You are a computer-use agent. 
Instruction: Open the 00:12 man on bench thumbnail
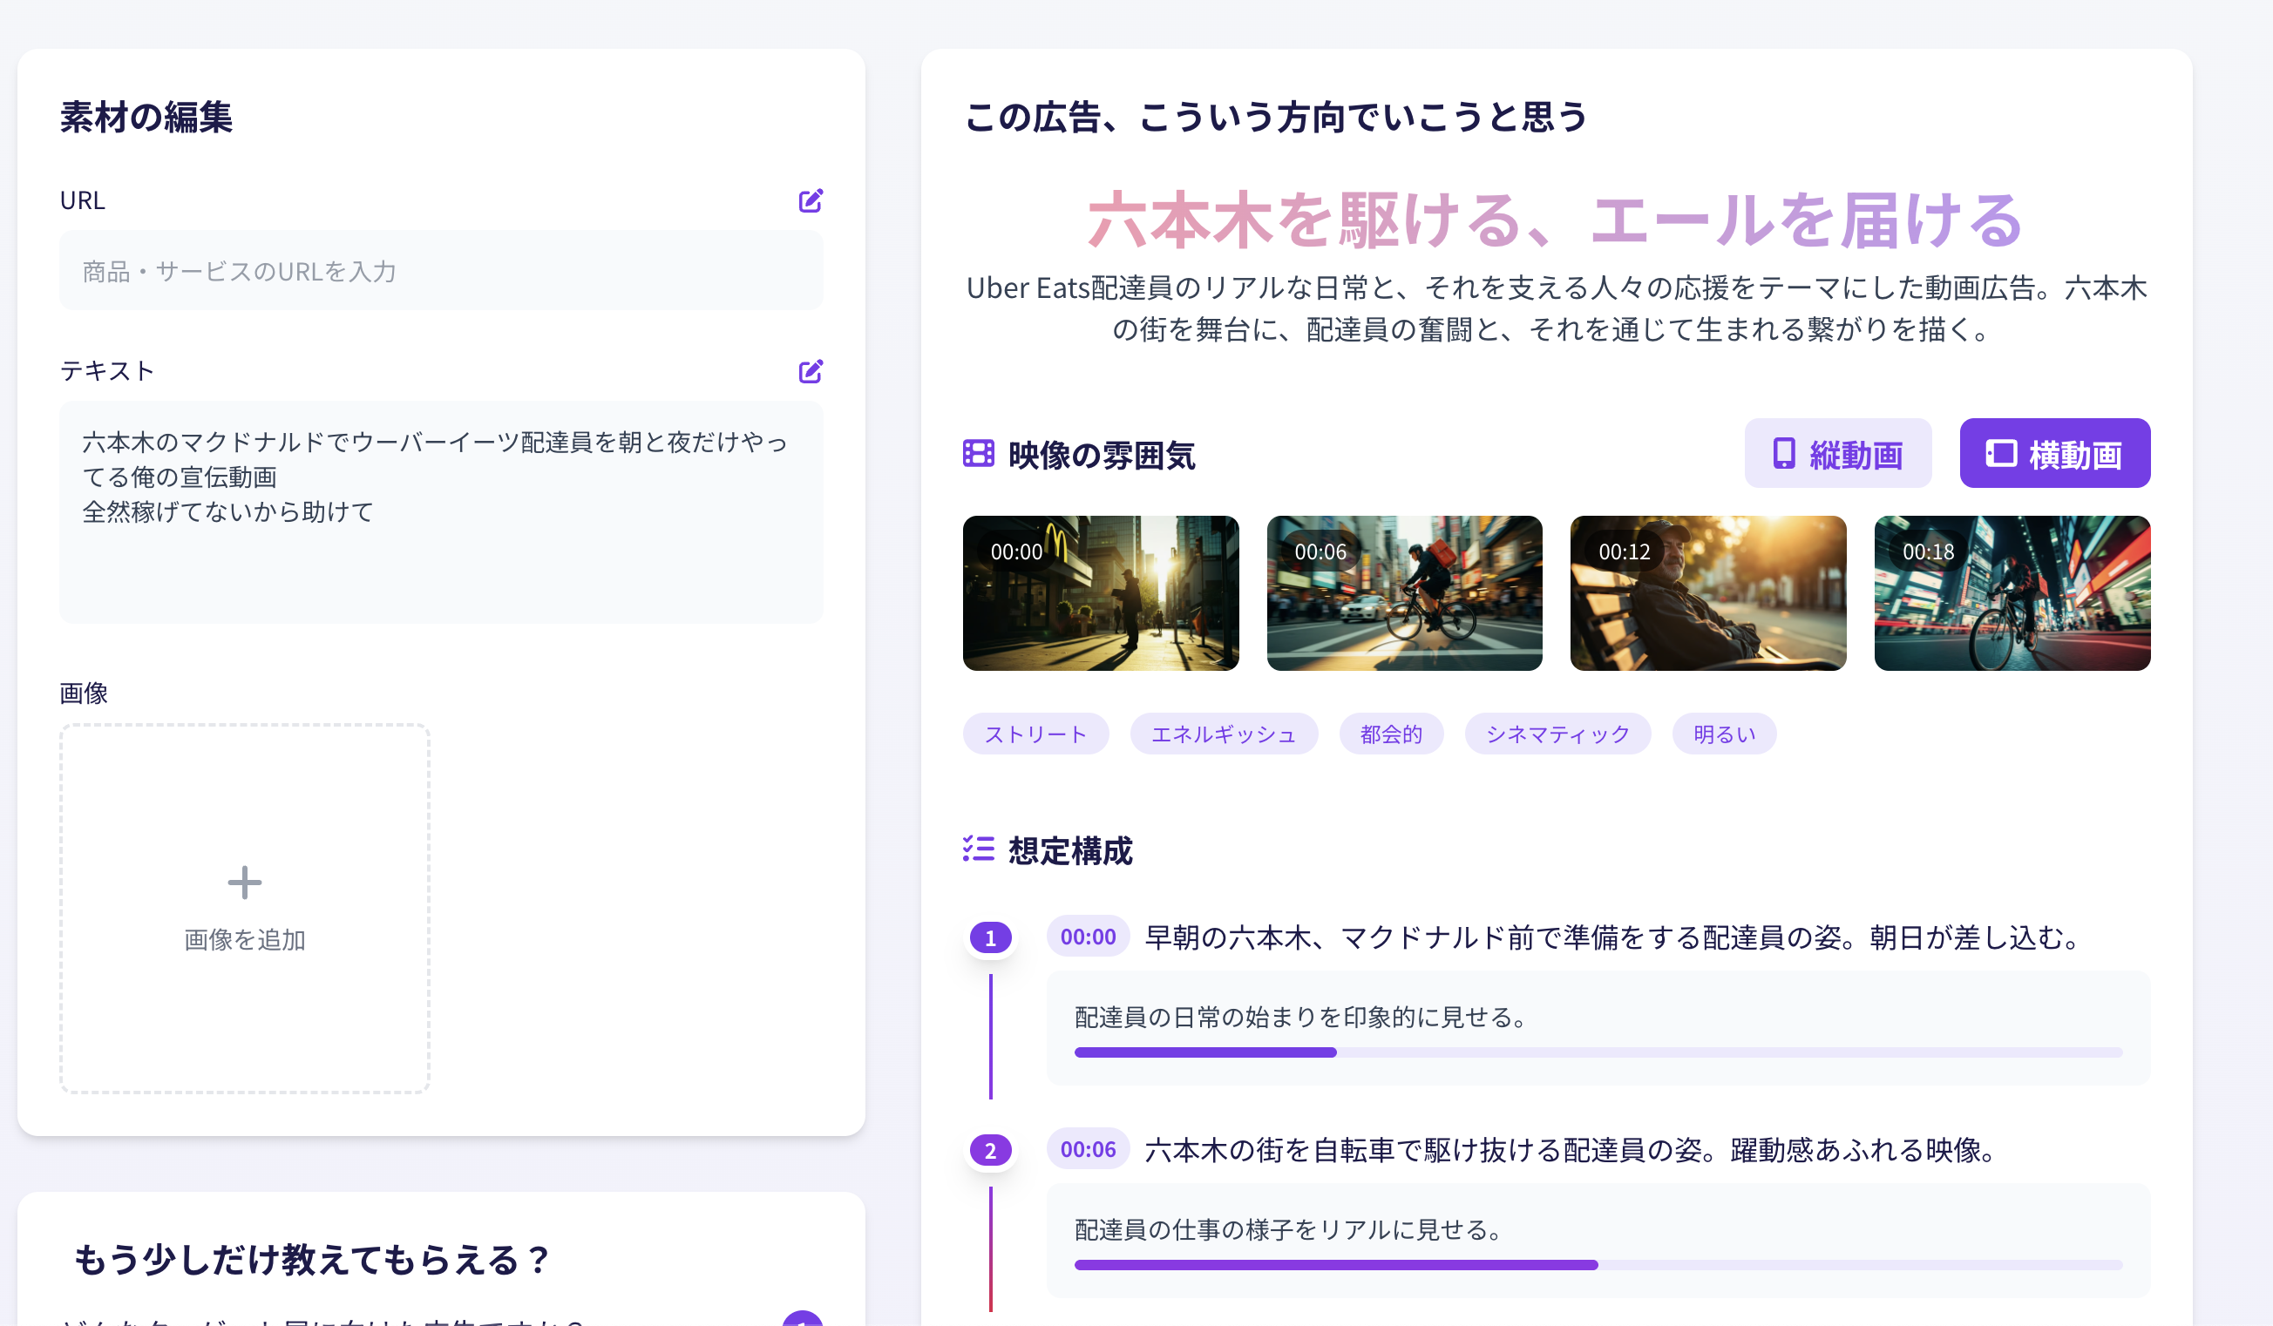click(x=1706, y=593)
